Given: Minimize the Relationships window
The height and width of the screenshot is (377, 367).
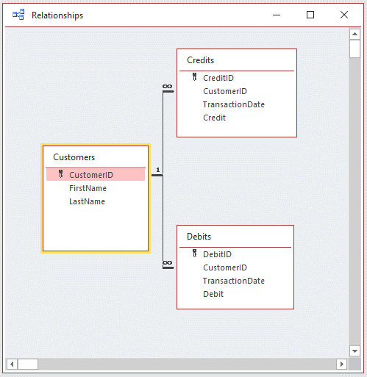Looking at the screenshot, I should click(277, 15).
